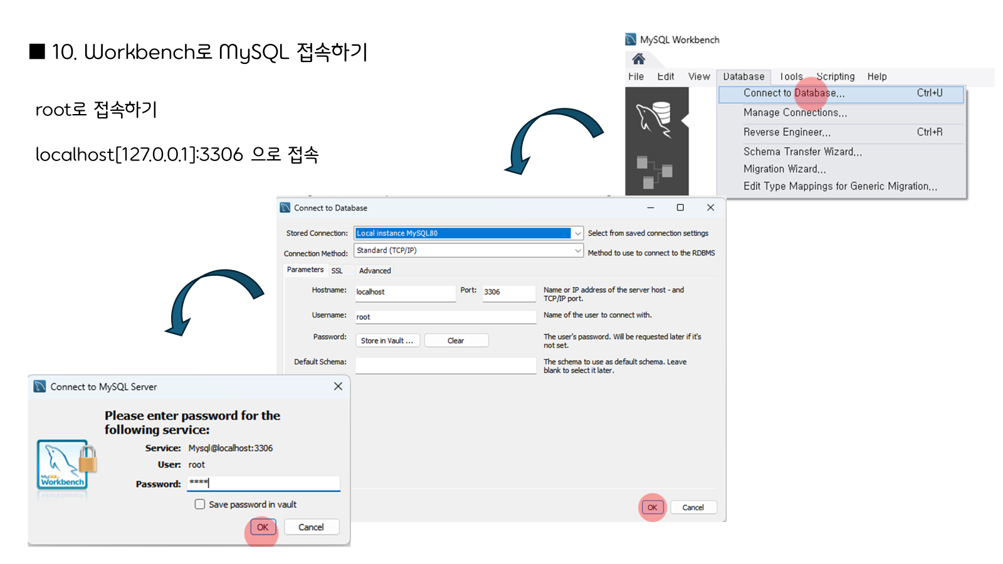Close the Connect to MySQL Server dialog

[x=338, y=386]
